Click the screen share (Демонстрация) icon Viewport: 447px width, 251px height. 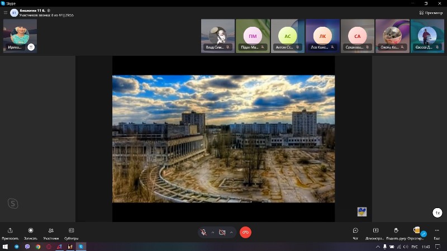click(x=375, y=230)
